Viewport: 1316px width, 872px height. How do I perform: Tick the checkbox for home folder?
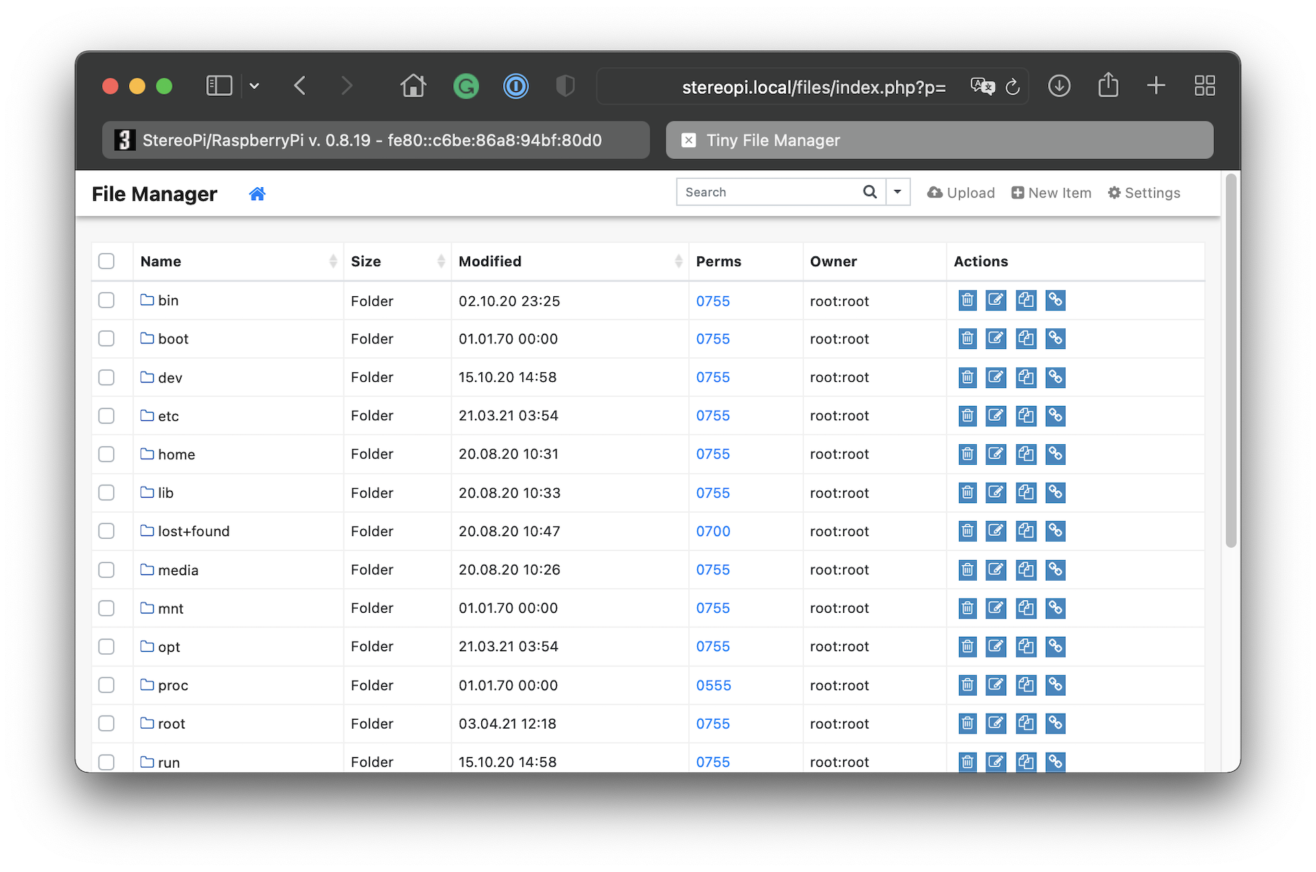[106, 455]
